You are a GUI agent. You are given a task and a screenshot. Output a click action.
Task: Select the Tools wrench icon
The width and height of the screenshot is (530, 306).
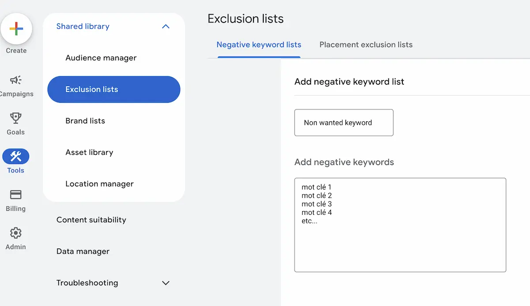(x=16, y=156)
